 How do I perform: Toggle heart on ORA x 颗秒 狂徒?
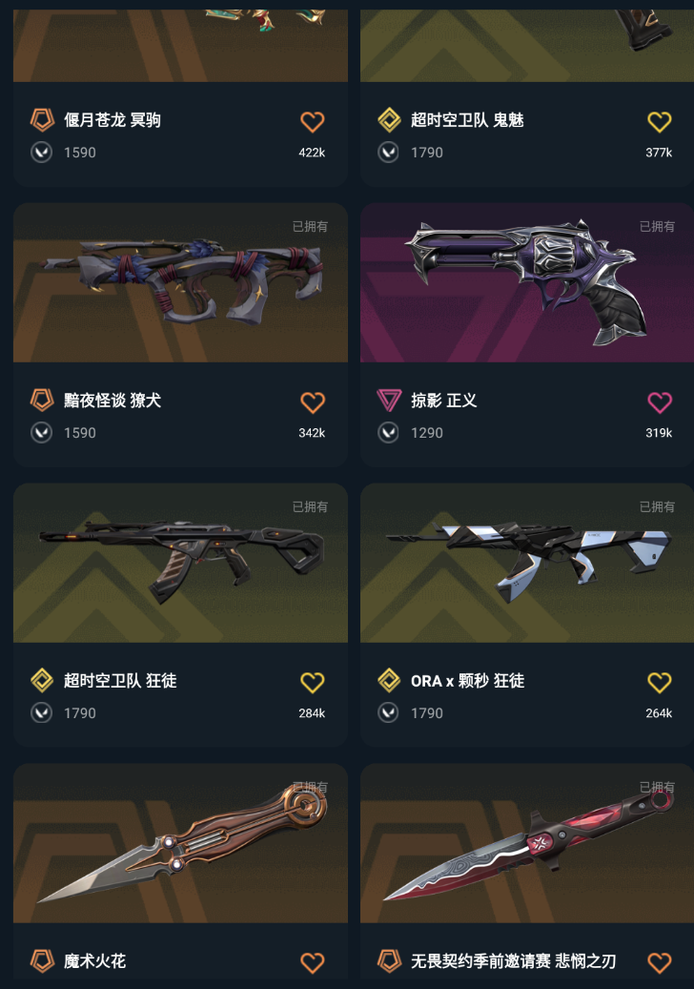pos(660,683)
